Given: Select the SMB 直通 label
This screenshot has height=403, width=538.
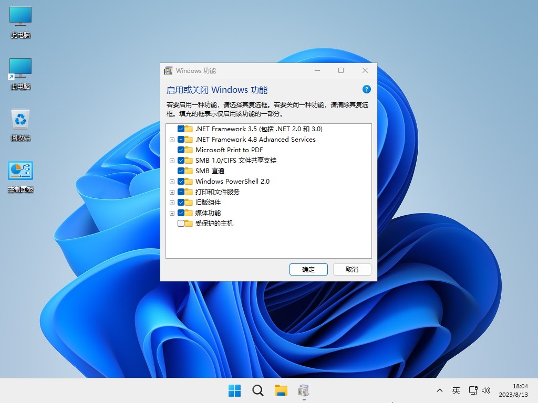Looking at the screenshot, I should [x=210, y=171].
